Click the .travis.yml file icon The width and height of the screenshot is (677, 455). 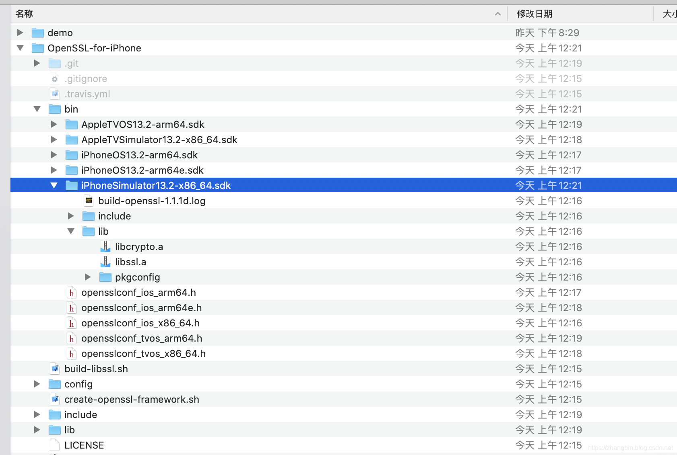point(55,94)
